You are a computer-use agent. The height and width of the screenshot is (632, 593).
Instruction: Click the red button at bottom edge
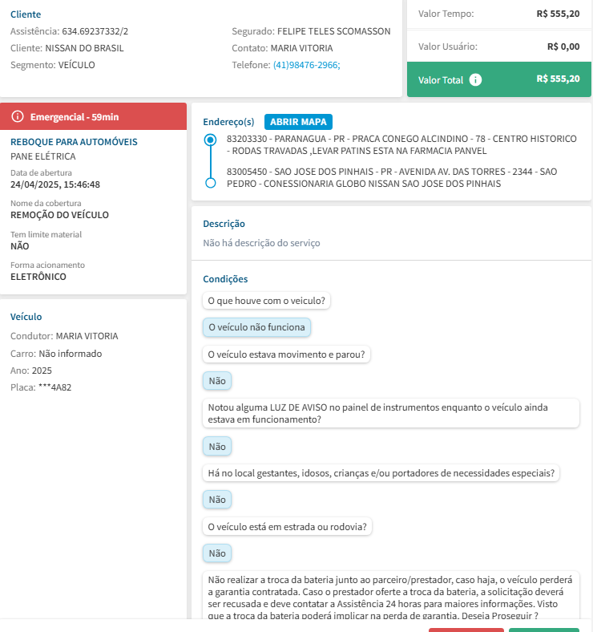click(x=466, y=629)
